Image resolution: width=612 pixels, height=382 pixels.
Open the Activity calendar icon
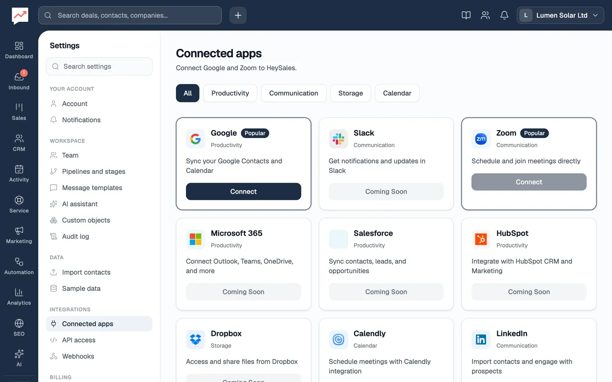(19, 173)
